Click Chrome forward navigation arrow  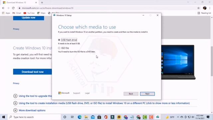pyautogui.click(x=8, y=8)
